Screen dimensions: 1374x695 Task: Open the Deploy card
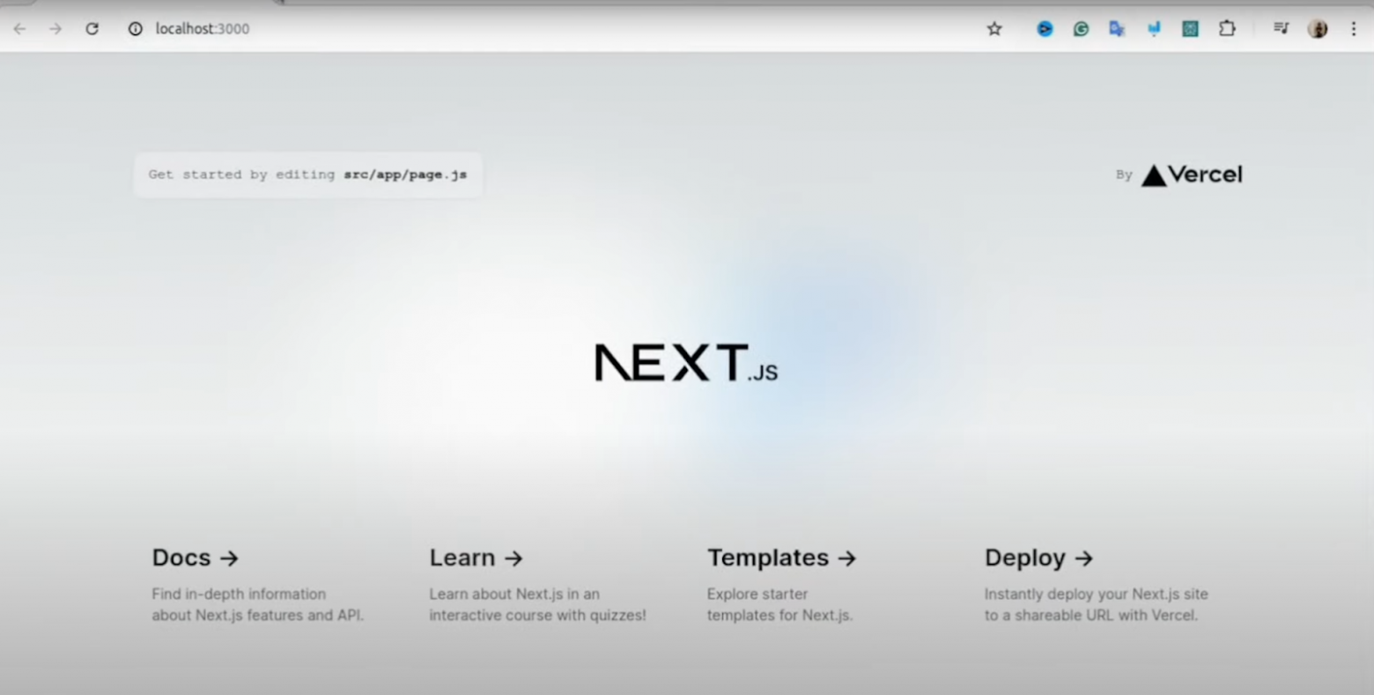tap(1097, 585)
